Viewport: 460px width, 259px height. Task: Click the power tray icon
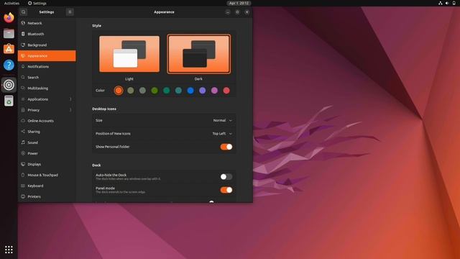(x=454, y=3)
